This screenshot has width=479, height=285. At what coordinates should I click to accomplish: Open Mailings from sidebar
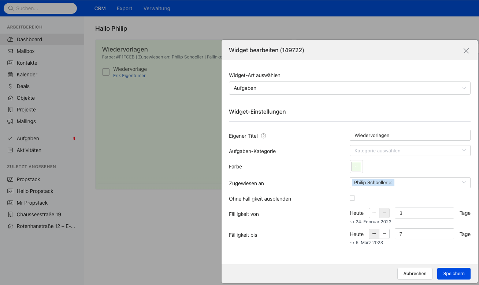pos(42,121)
